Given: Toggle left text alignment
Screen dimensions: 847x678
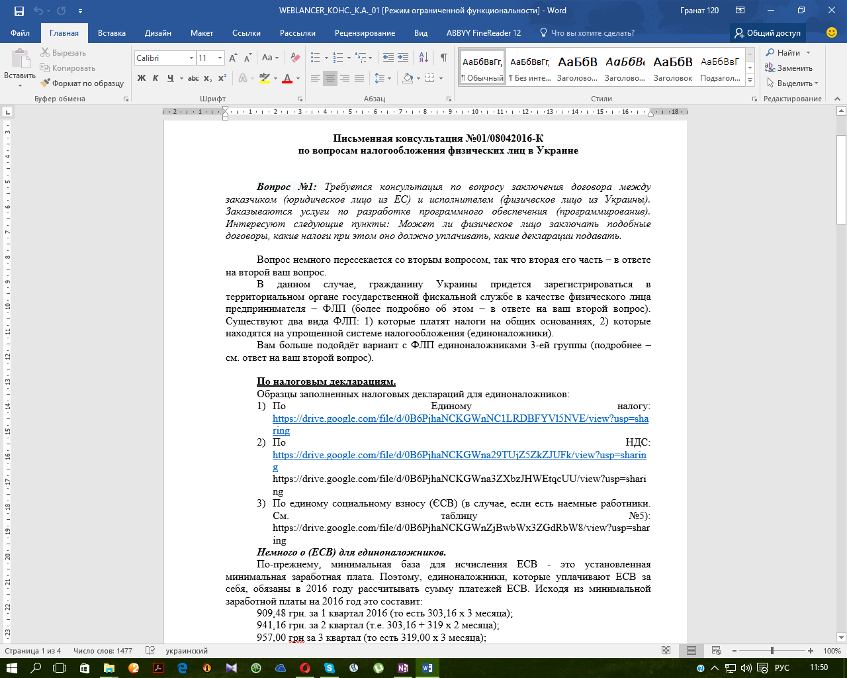Looking at the screenshot, I should point(316,78).
